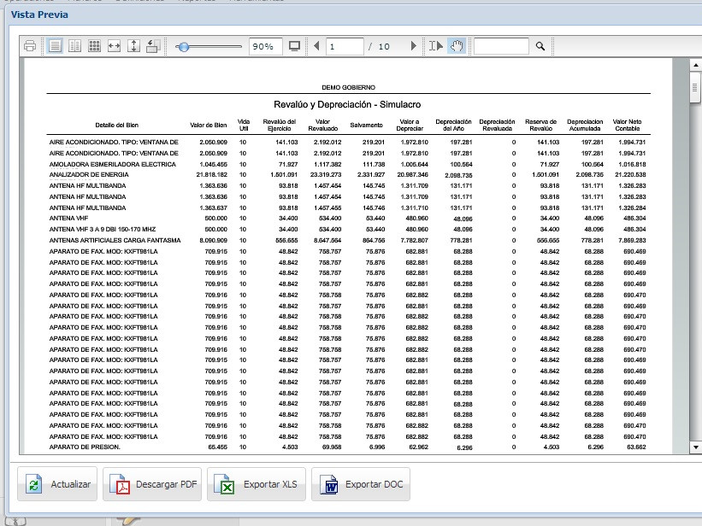Click the print icon in viewer toolbar
This screenshot has width=702, height=526.
click(x=30, y=46)
